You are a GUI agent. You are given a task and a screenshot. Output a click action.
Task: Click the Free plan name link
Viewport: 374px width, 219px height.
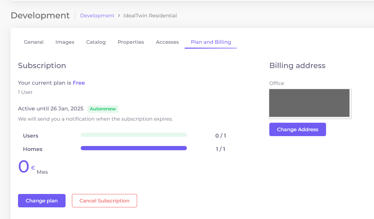(x=79, y=83)
